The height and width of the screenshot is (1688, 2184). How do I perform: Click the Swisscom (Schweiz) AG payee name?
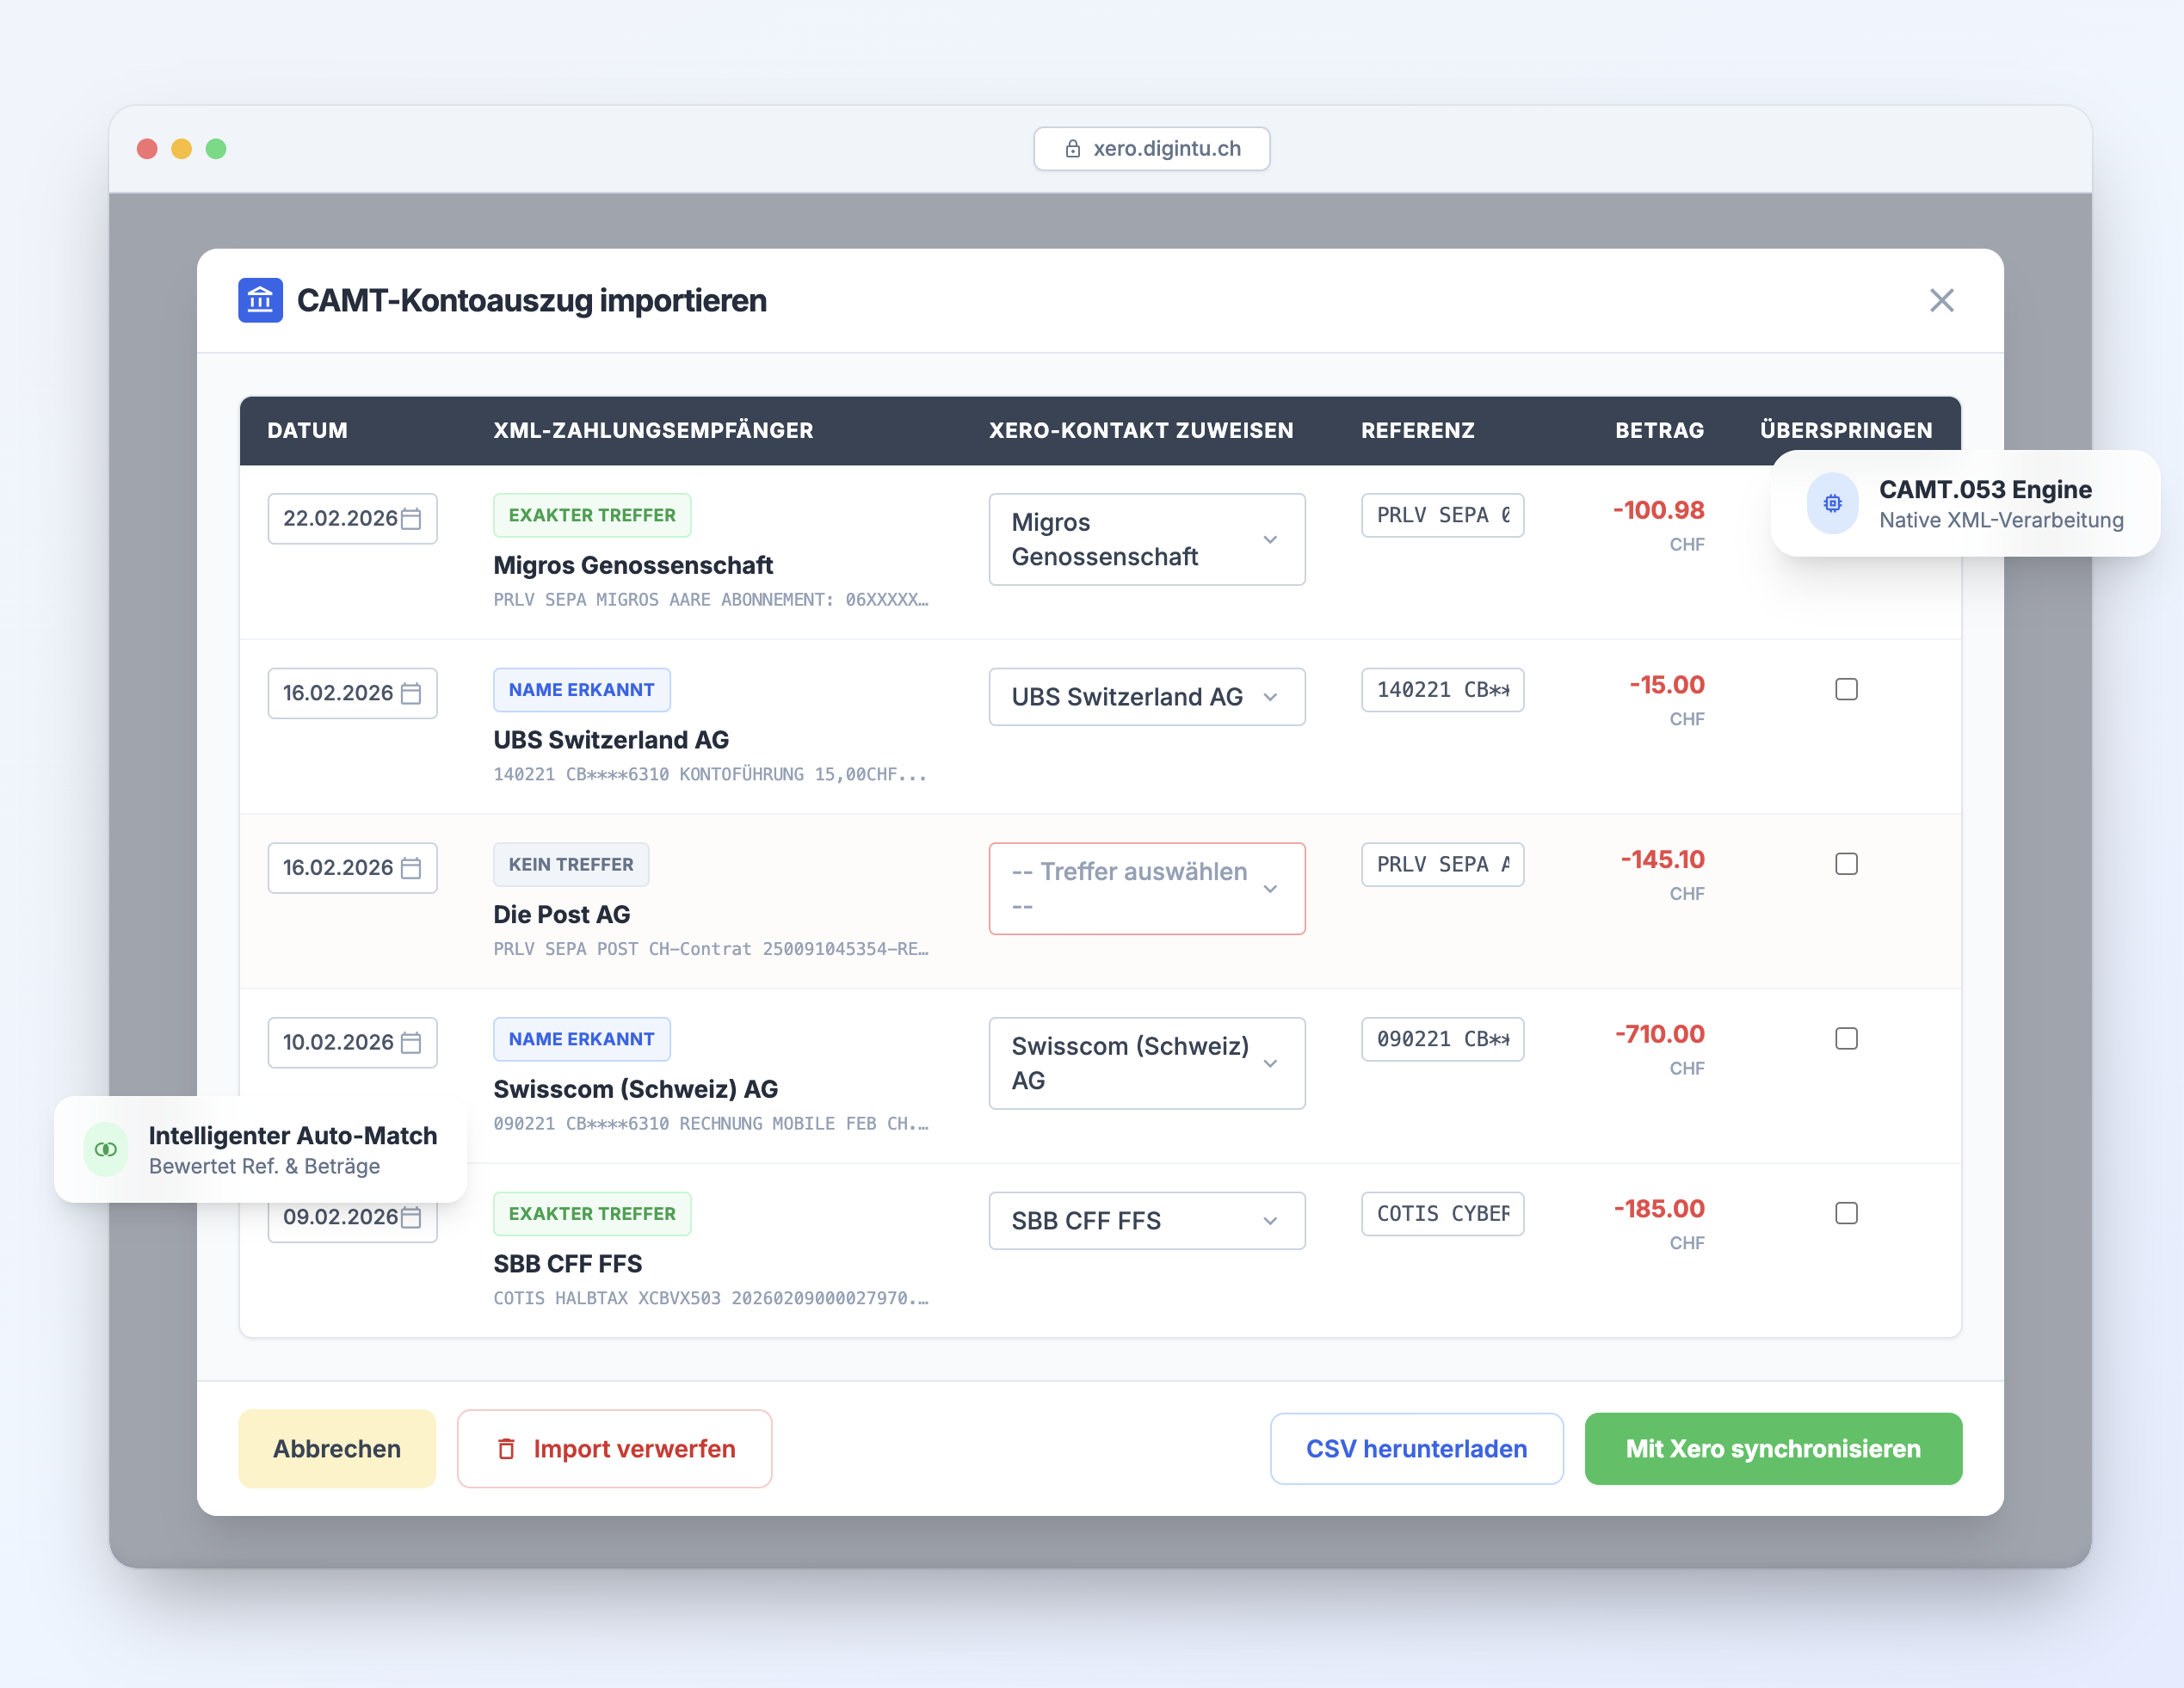click(636, 1089)
